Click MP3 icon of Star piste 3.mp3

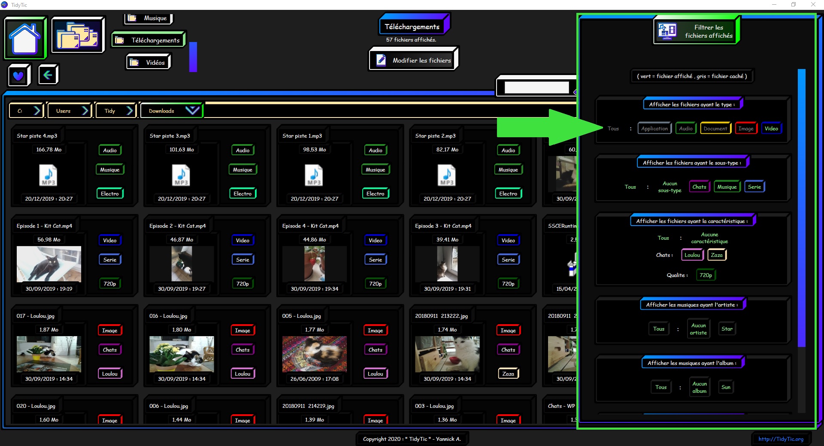181,175
